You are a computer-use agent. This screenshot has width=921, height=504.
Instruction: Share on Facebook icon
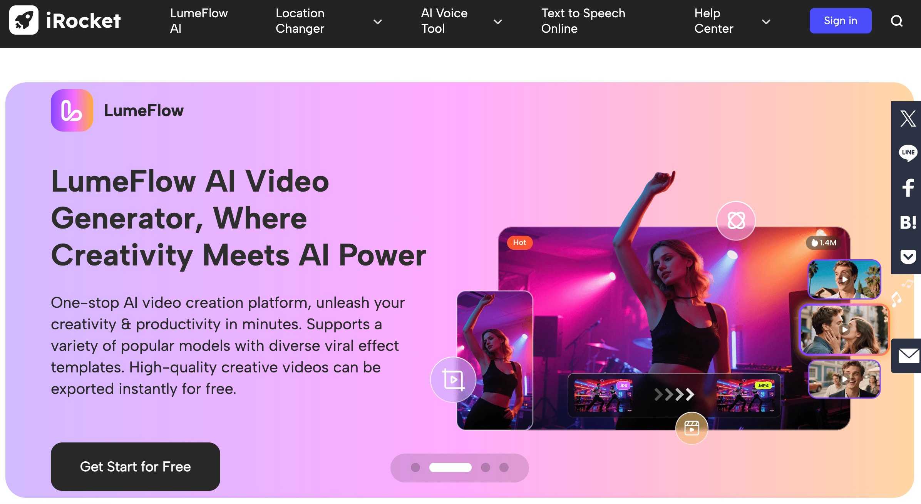click(908, 188)
